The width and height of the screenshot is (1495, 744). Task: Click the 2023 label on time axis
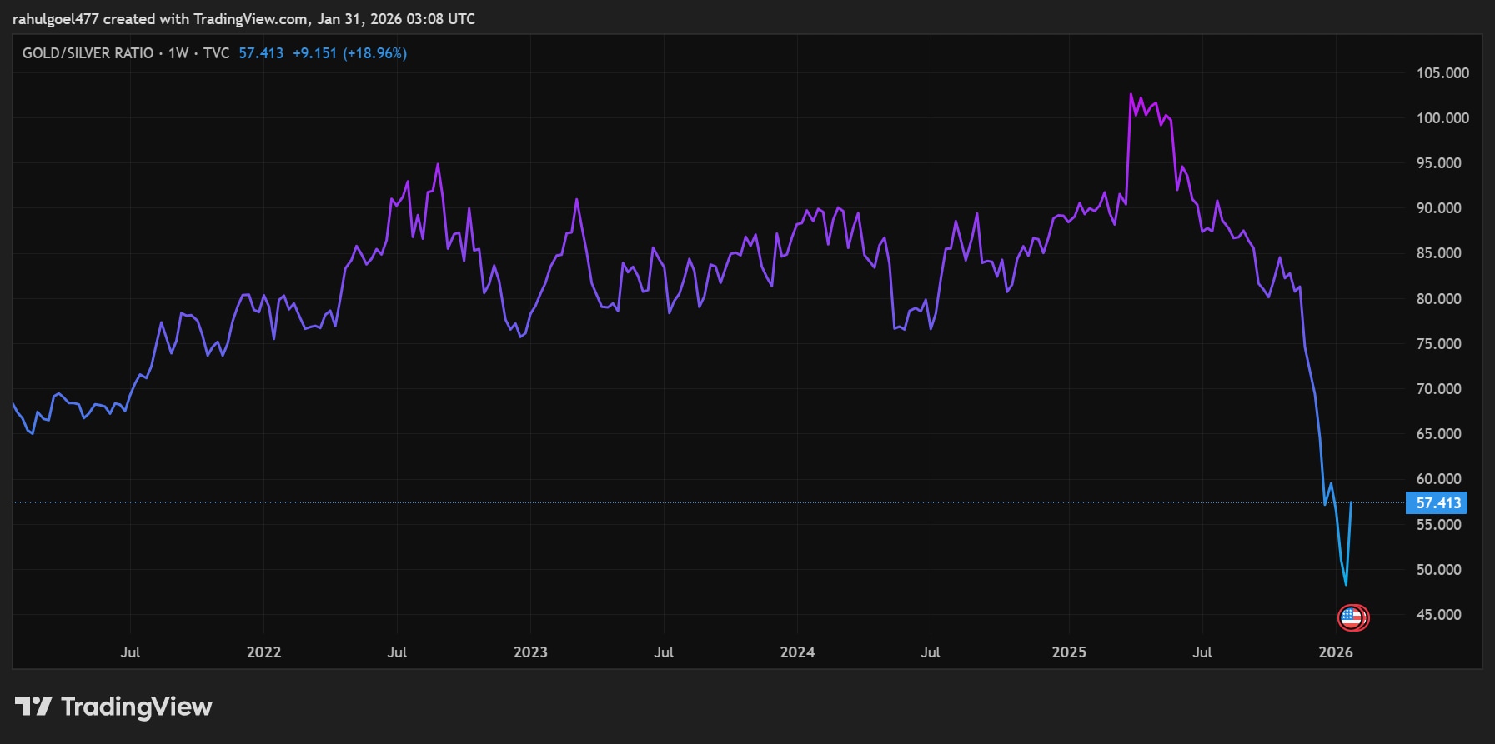coord(530,652)
